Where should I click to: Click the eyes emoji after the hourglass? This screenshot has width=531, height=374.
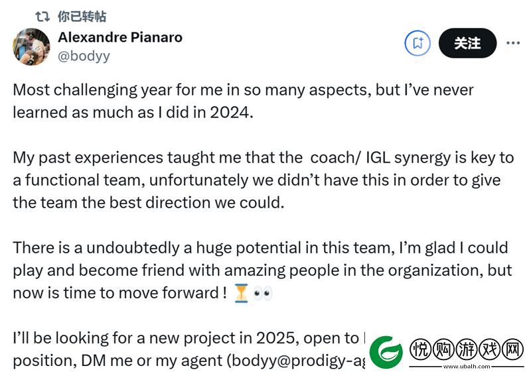point(262,293)
